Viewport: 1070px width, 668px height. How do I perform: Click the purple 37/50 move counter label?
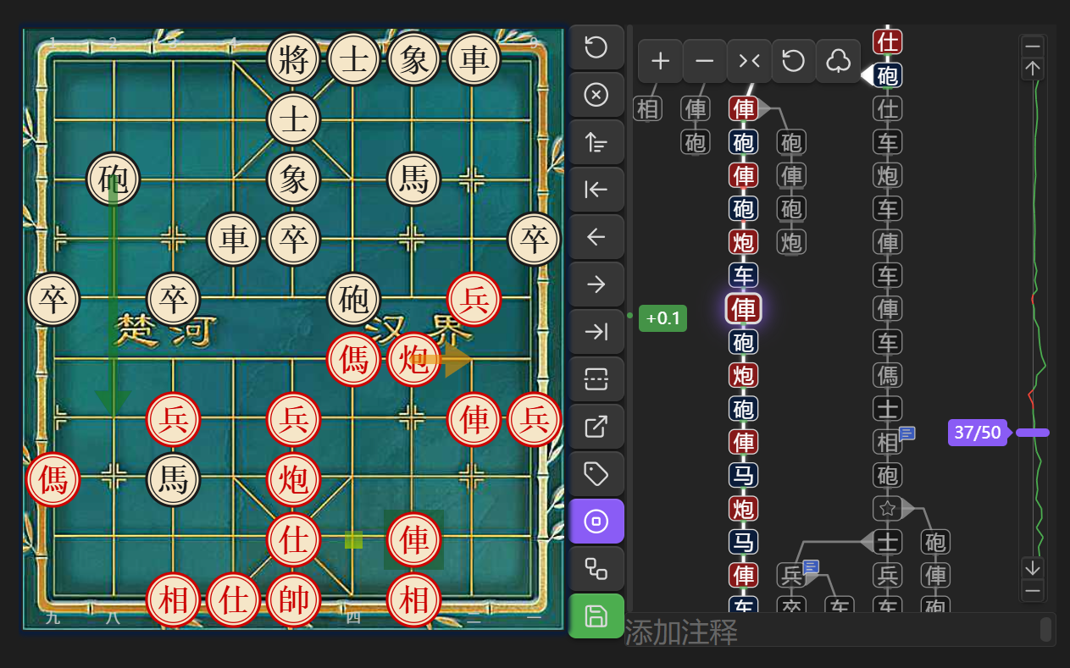[978, 433]
